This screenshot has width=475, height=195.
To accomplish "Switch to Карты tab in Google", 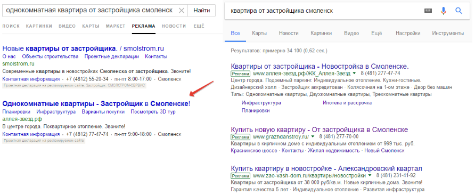I will [x=259, y=34].
